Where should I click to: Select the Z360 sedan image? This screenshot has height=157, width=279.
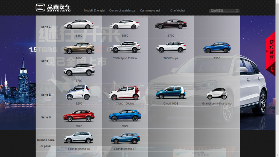[x=79, y=24]
